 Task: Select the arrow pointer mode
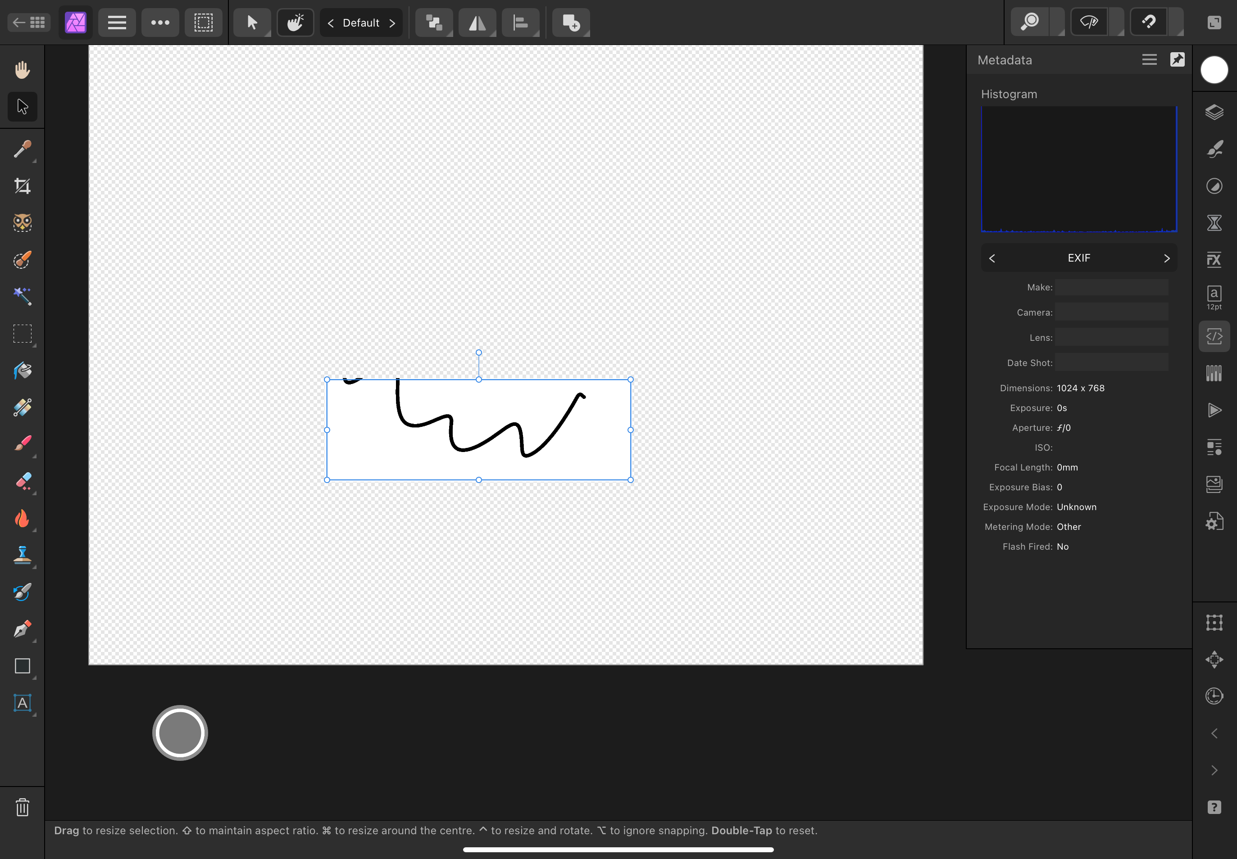(252, 23)
